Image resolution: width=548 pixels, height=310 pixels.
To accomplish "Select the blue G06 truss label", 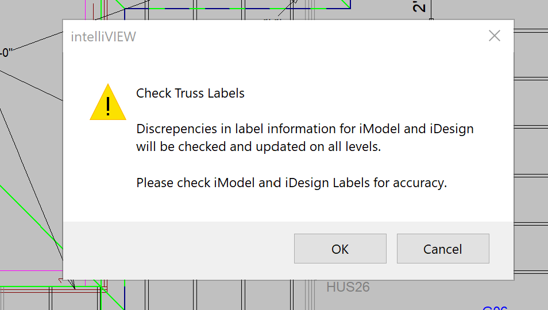I will [495, 308].
